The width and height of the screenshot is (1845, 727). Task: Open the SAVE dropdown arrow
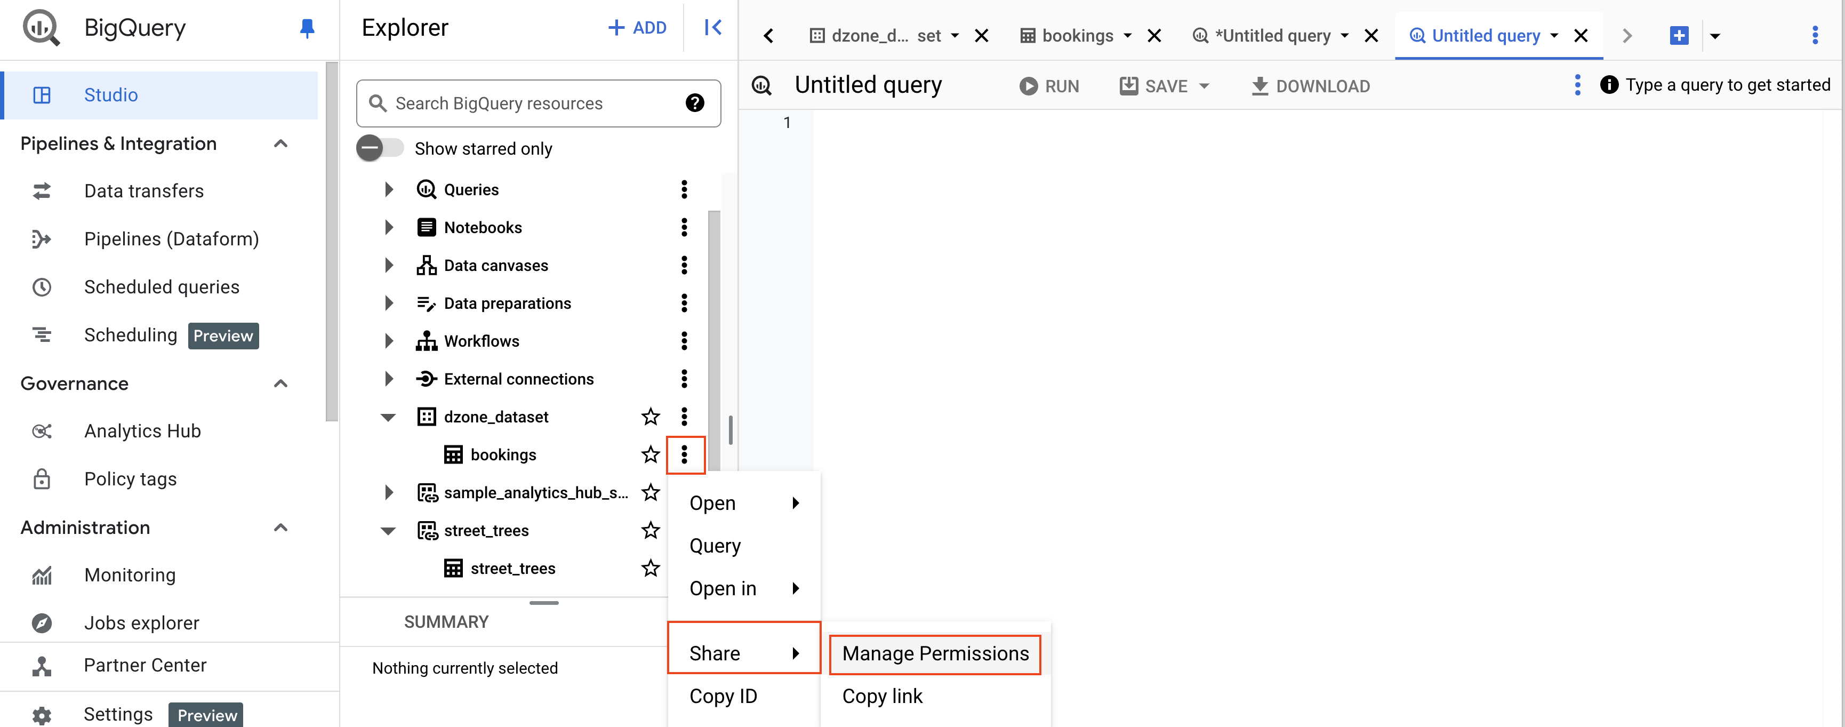click(x=1205, y=85)
